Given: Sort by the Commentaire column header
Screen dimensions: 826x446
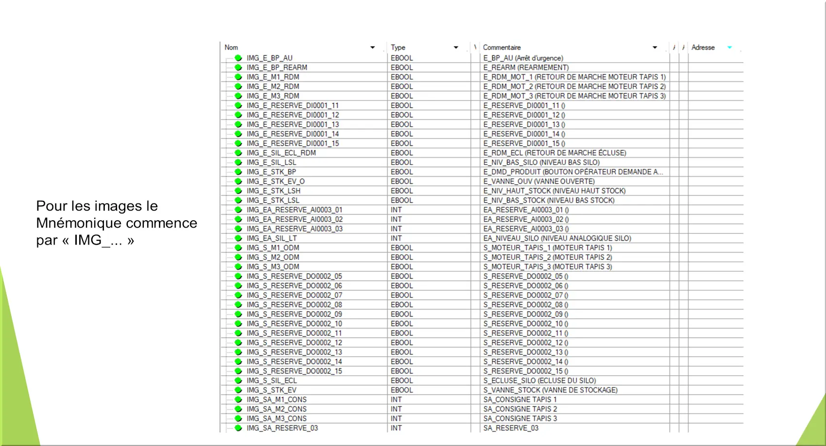Looking at the screenshot, I should coord(501,48).
